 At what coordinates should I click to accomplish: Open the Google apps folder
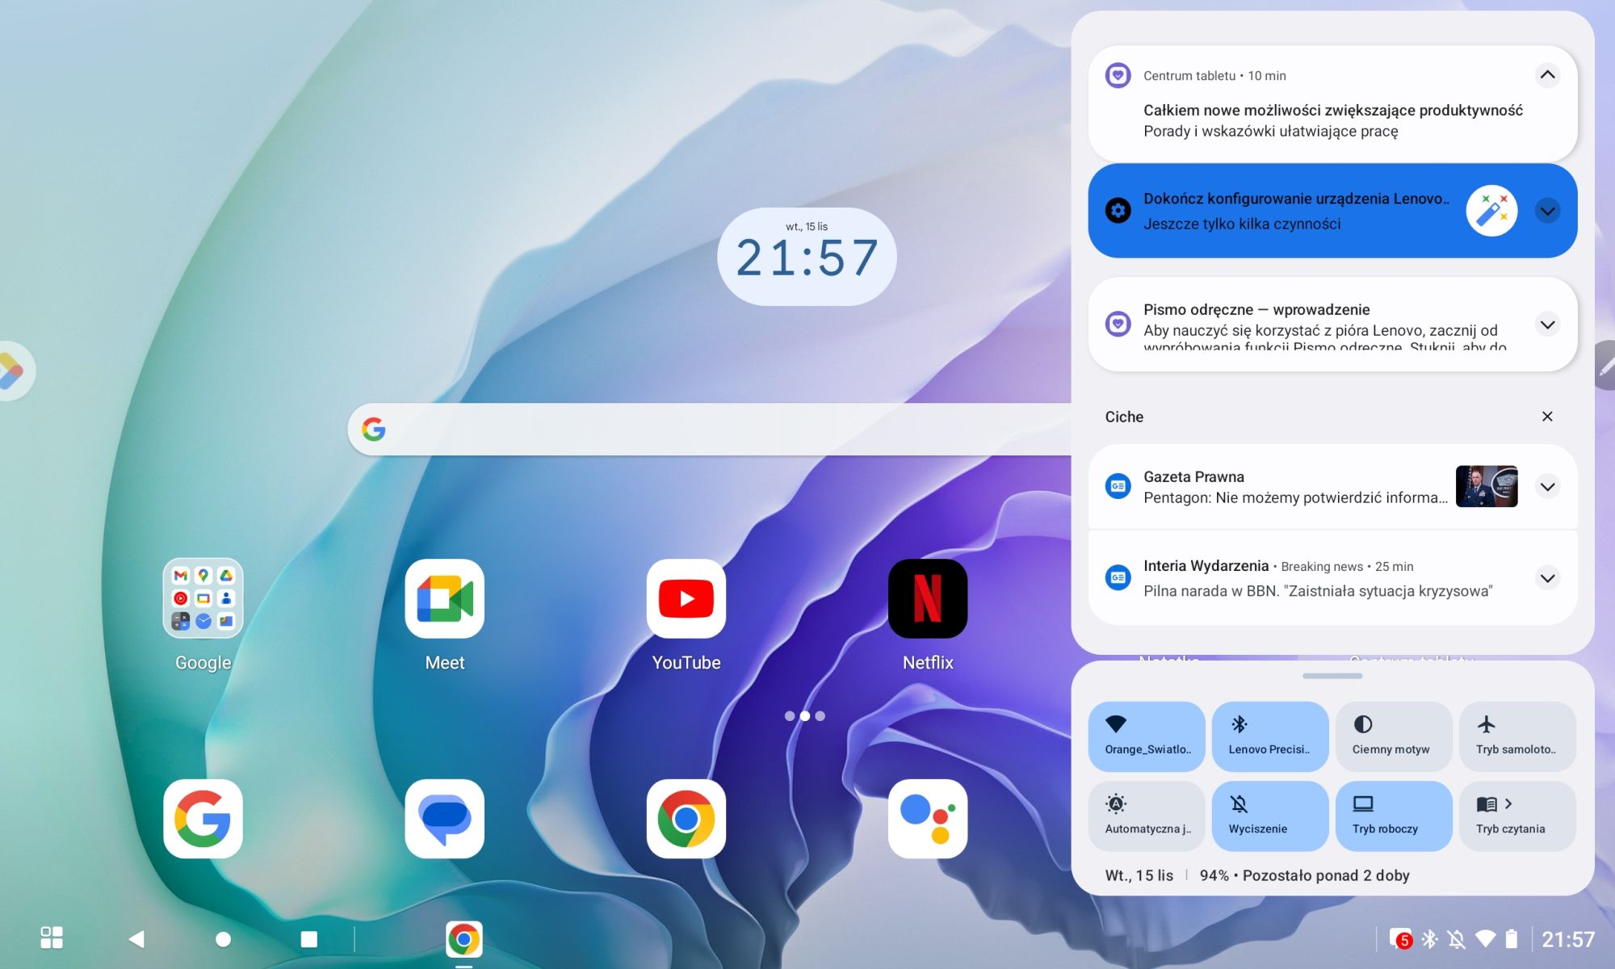point(203,598)
